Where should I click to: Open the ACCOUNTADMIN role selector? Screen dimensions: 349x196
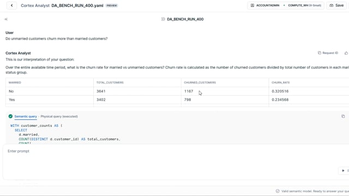[265, 5]
